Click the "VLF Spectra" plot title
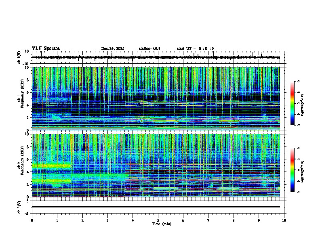Screen dimensions: 320x247 click(46, 48)
